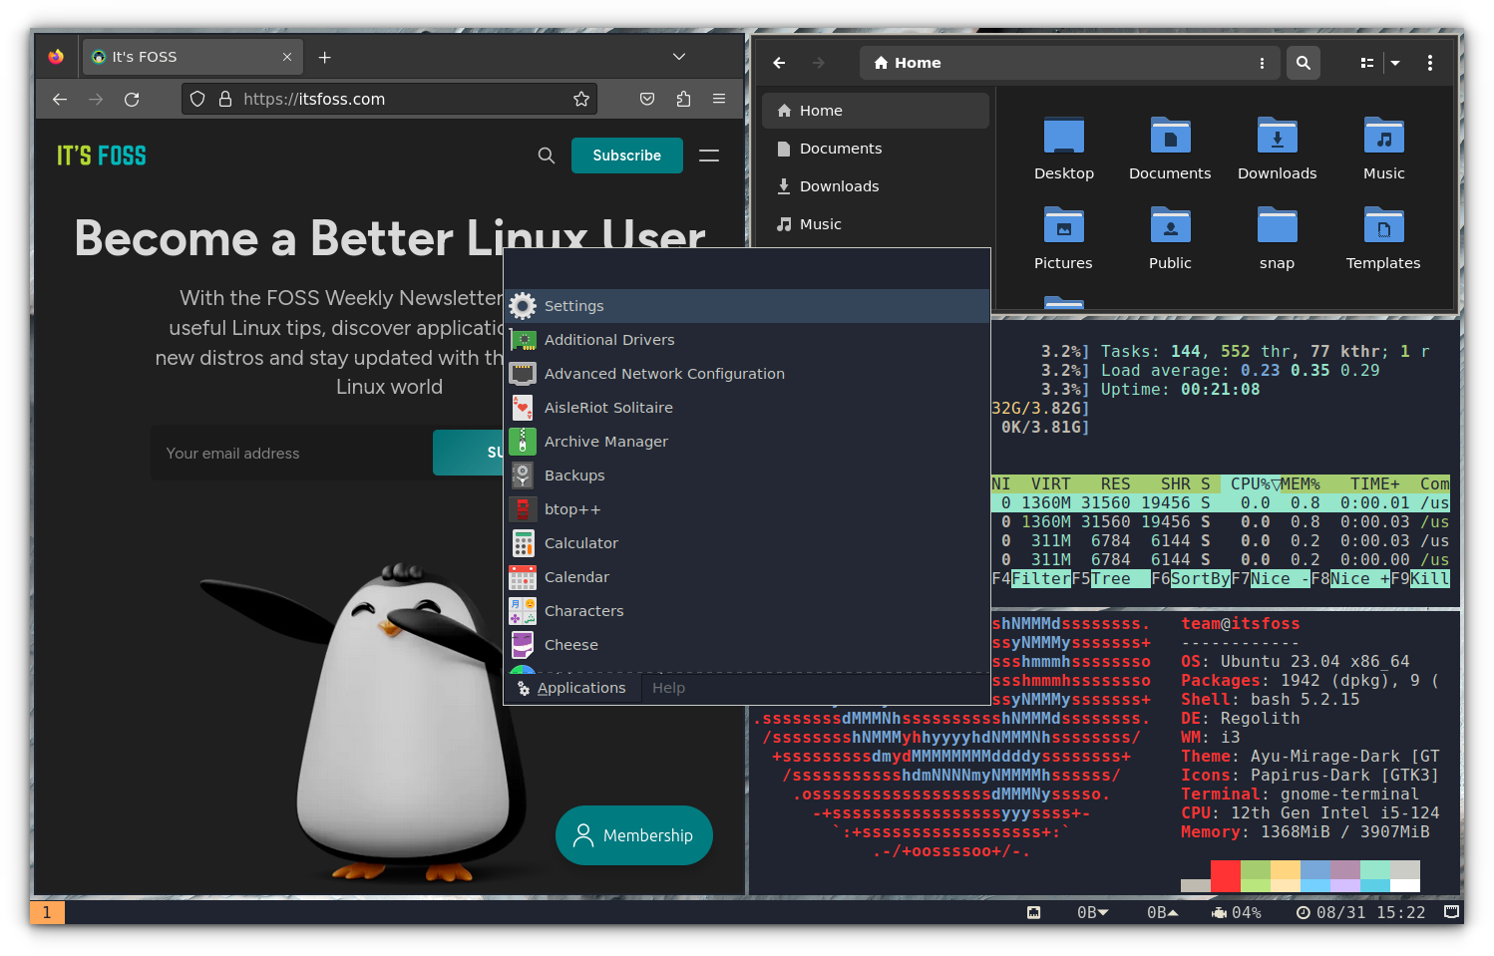Click the Your email address field
The image size is (1494, 956).
[291, 454]
